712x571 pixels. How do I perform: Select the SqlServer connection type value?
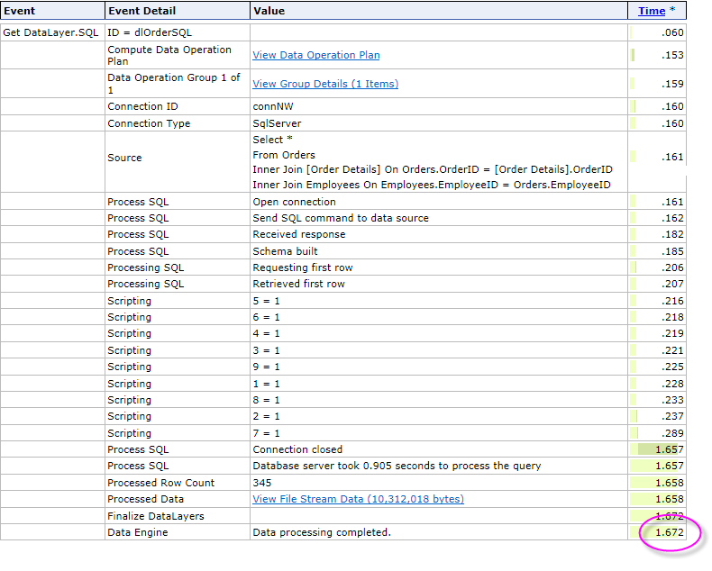pos(277,123)
